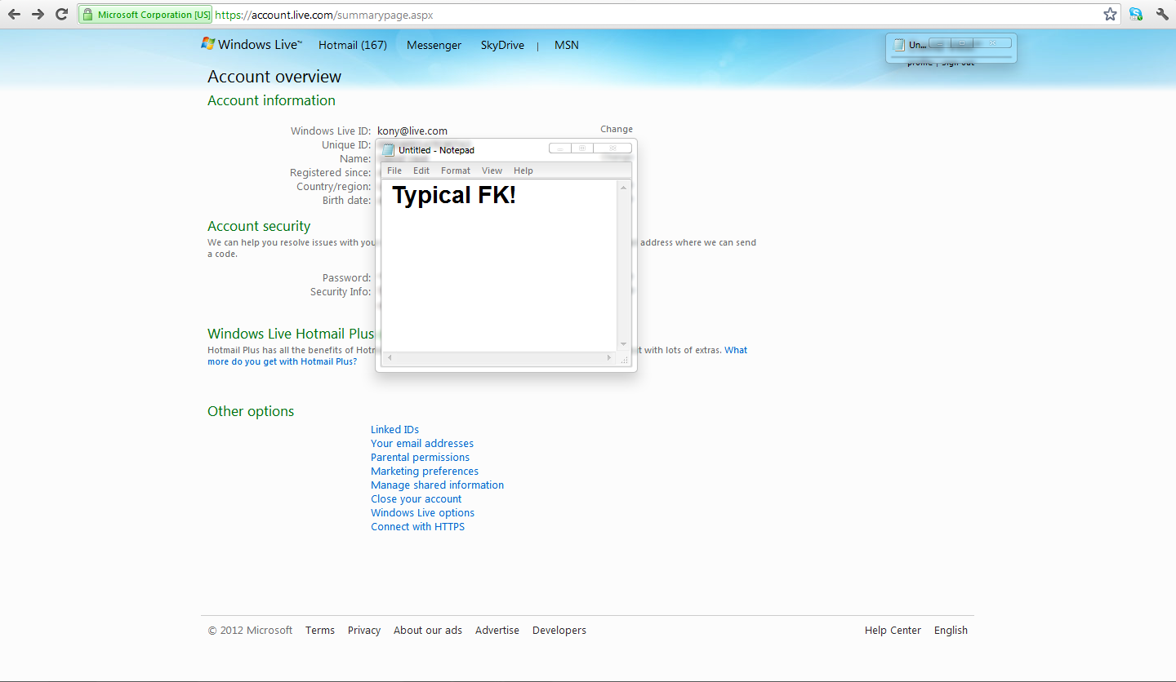
Task: Open the Skype extension icon in the toolbar
Action: point(1136,14)
